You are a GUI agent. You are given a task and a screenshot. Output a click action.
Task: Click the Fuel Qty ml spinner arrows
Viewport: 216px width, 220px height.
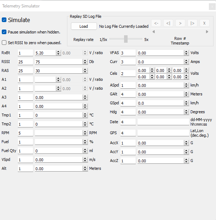(x=85, y=151)
